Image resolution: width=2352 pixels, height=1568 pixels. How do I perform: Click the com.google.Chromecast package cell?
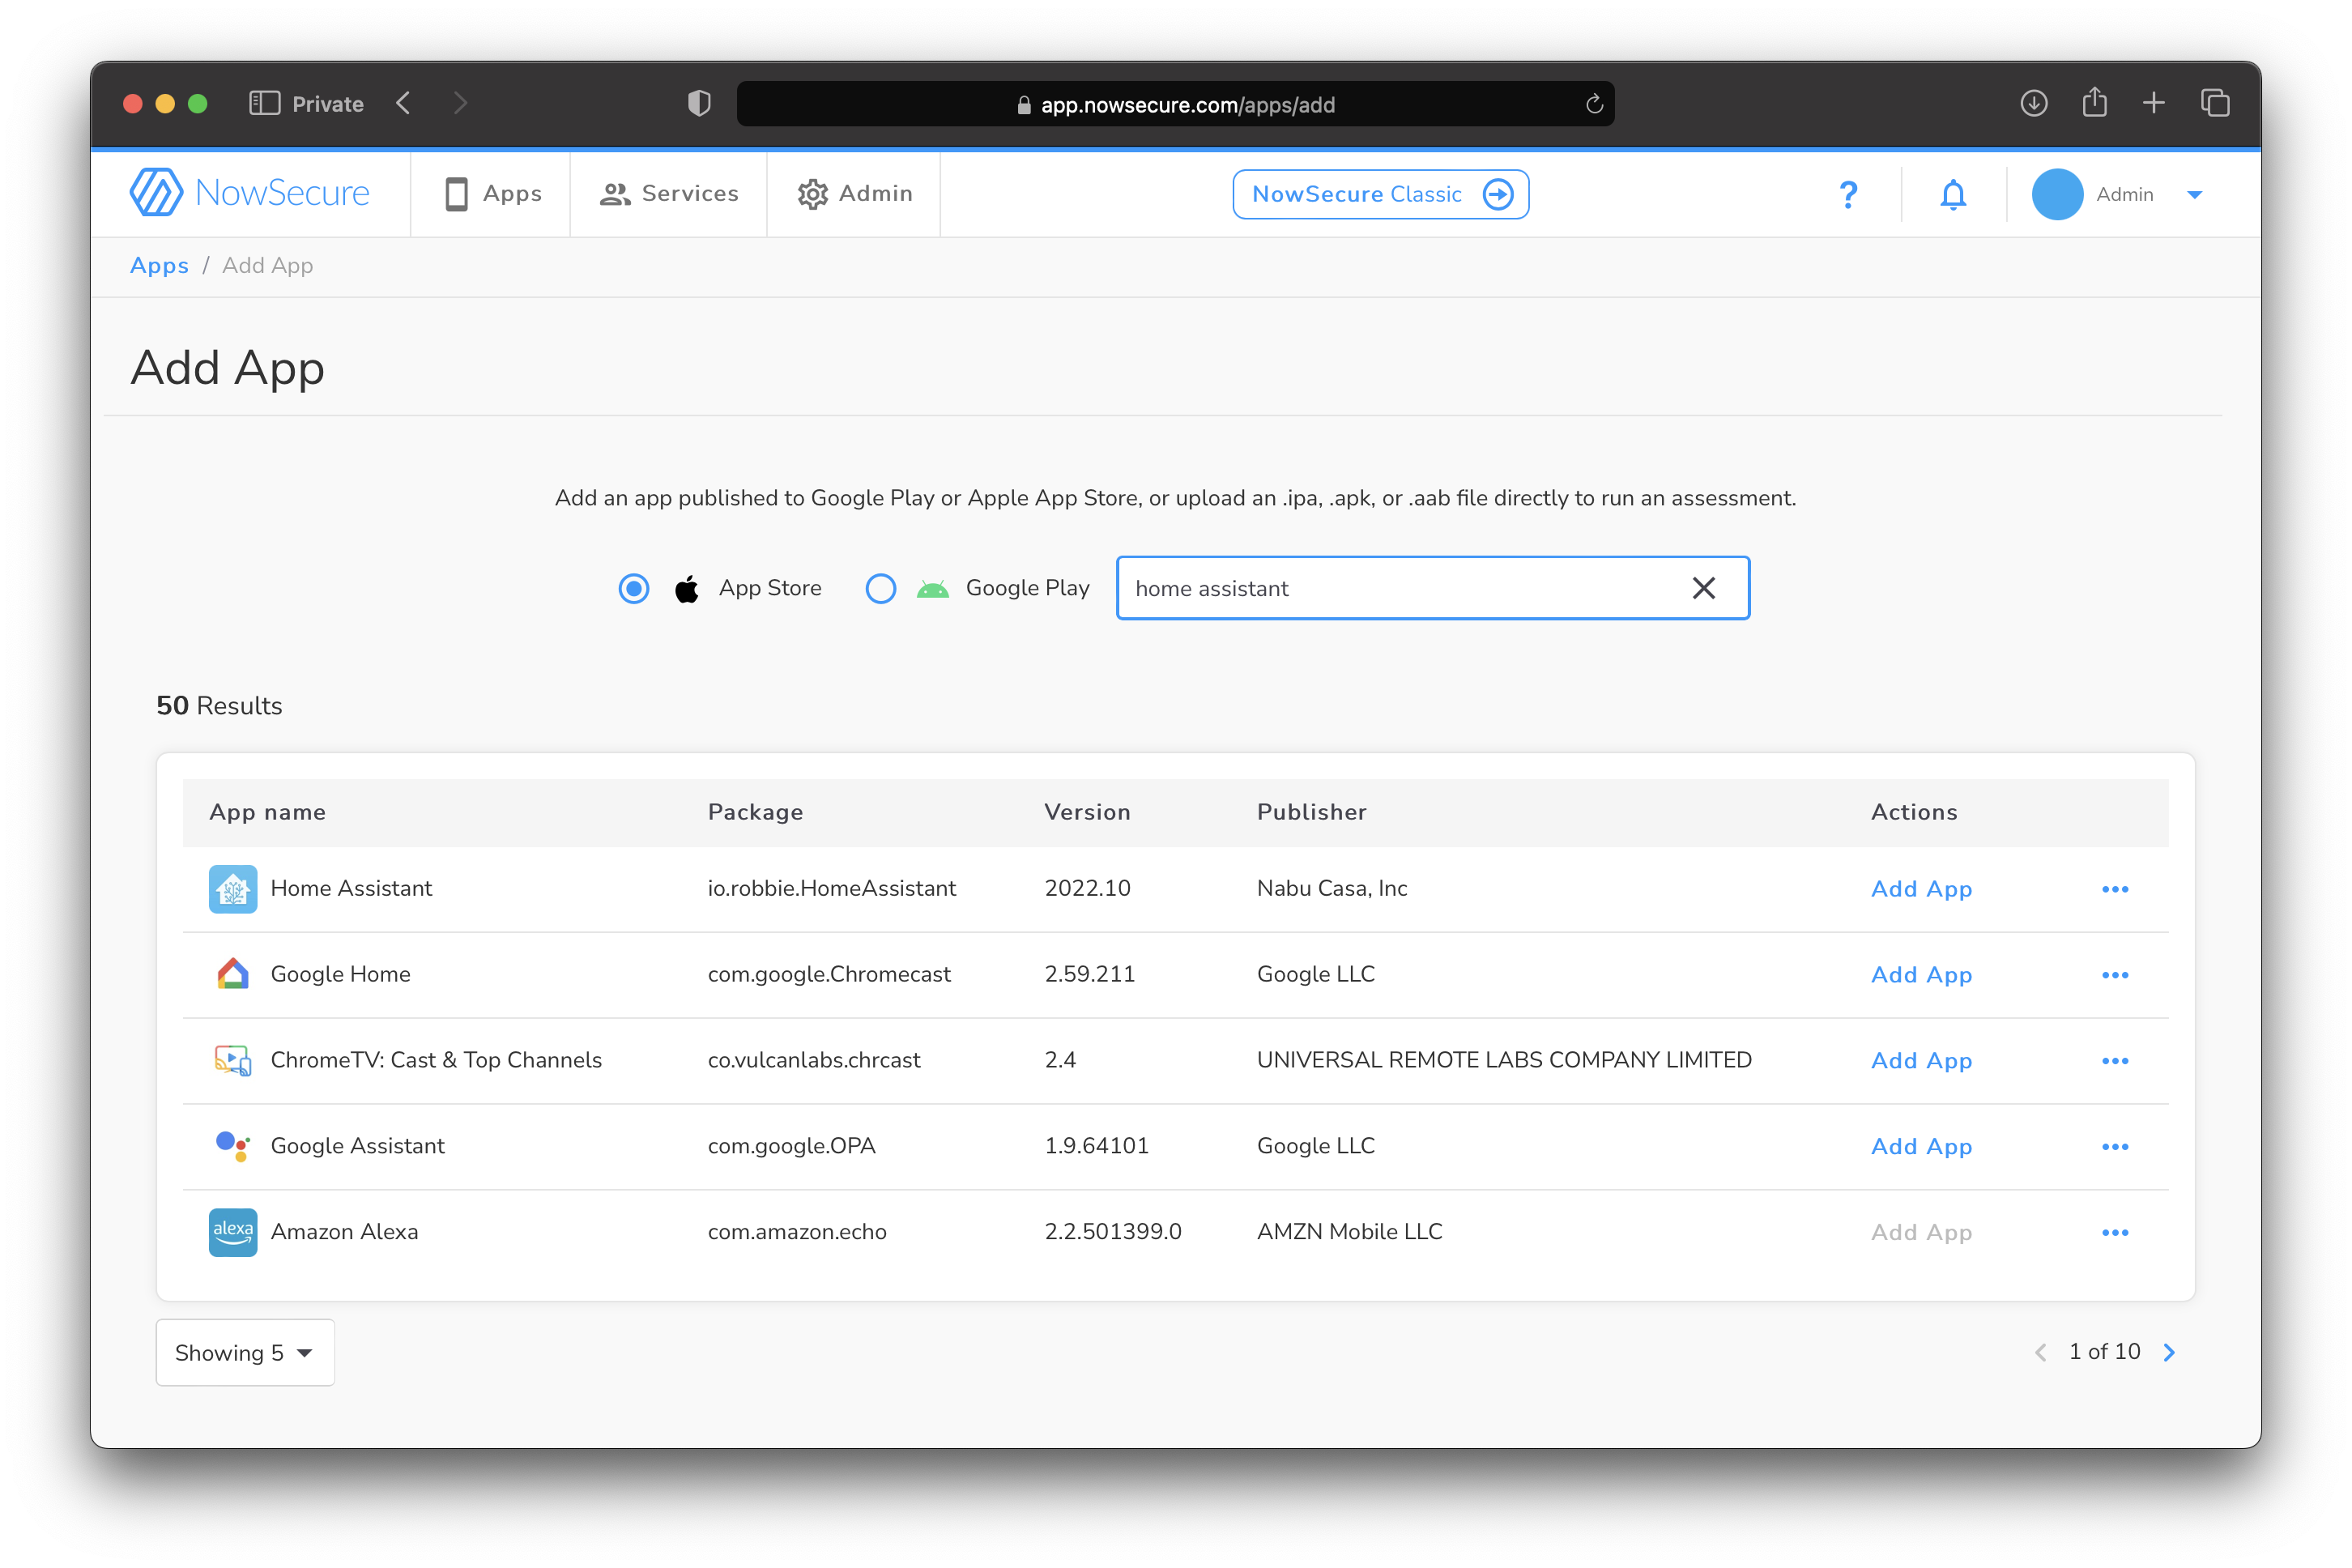pos(829,974)
